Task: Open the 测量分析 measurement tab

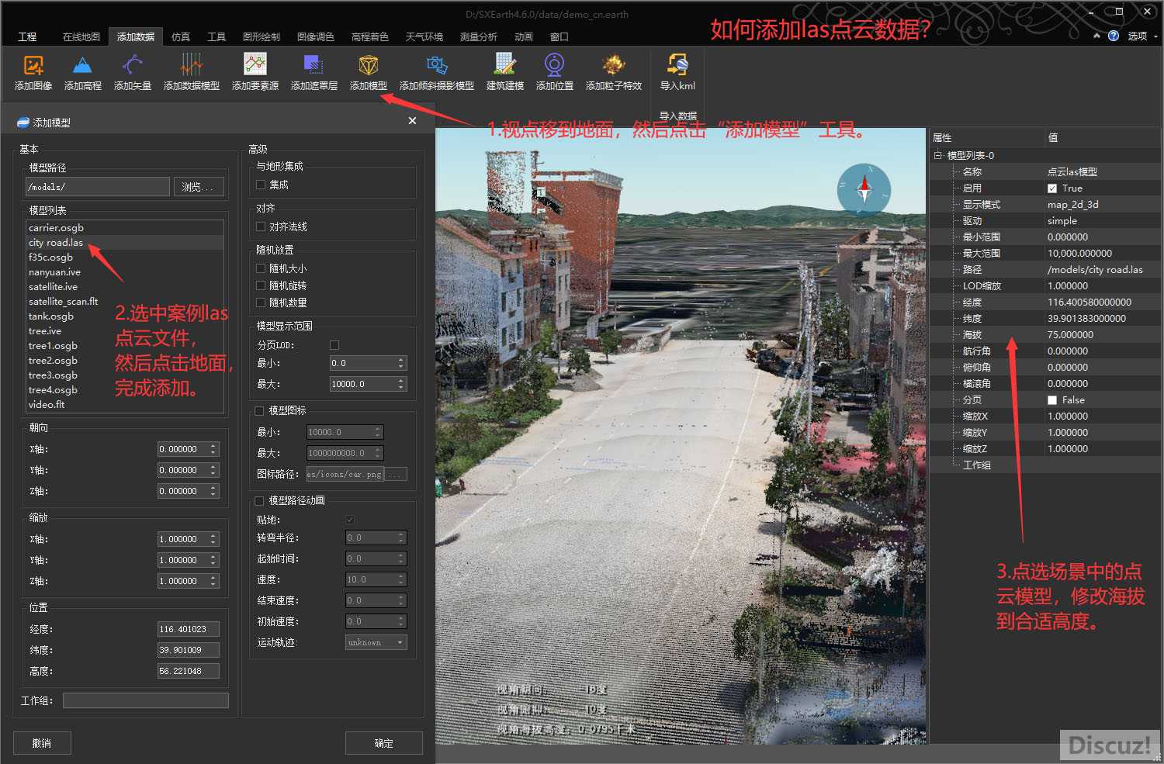Action: pos(479,36)
